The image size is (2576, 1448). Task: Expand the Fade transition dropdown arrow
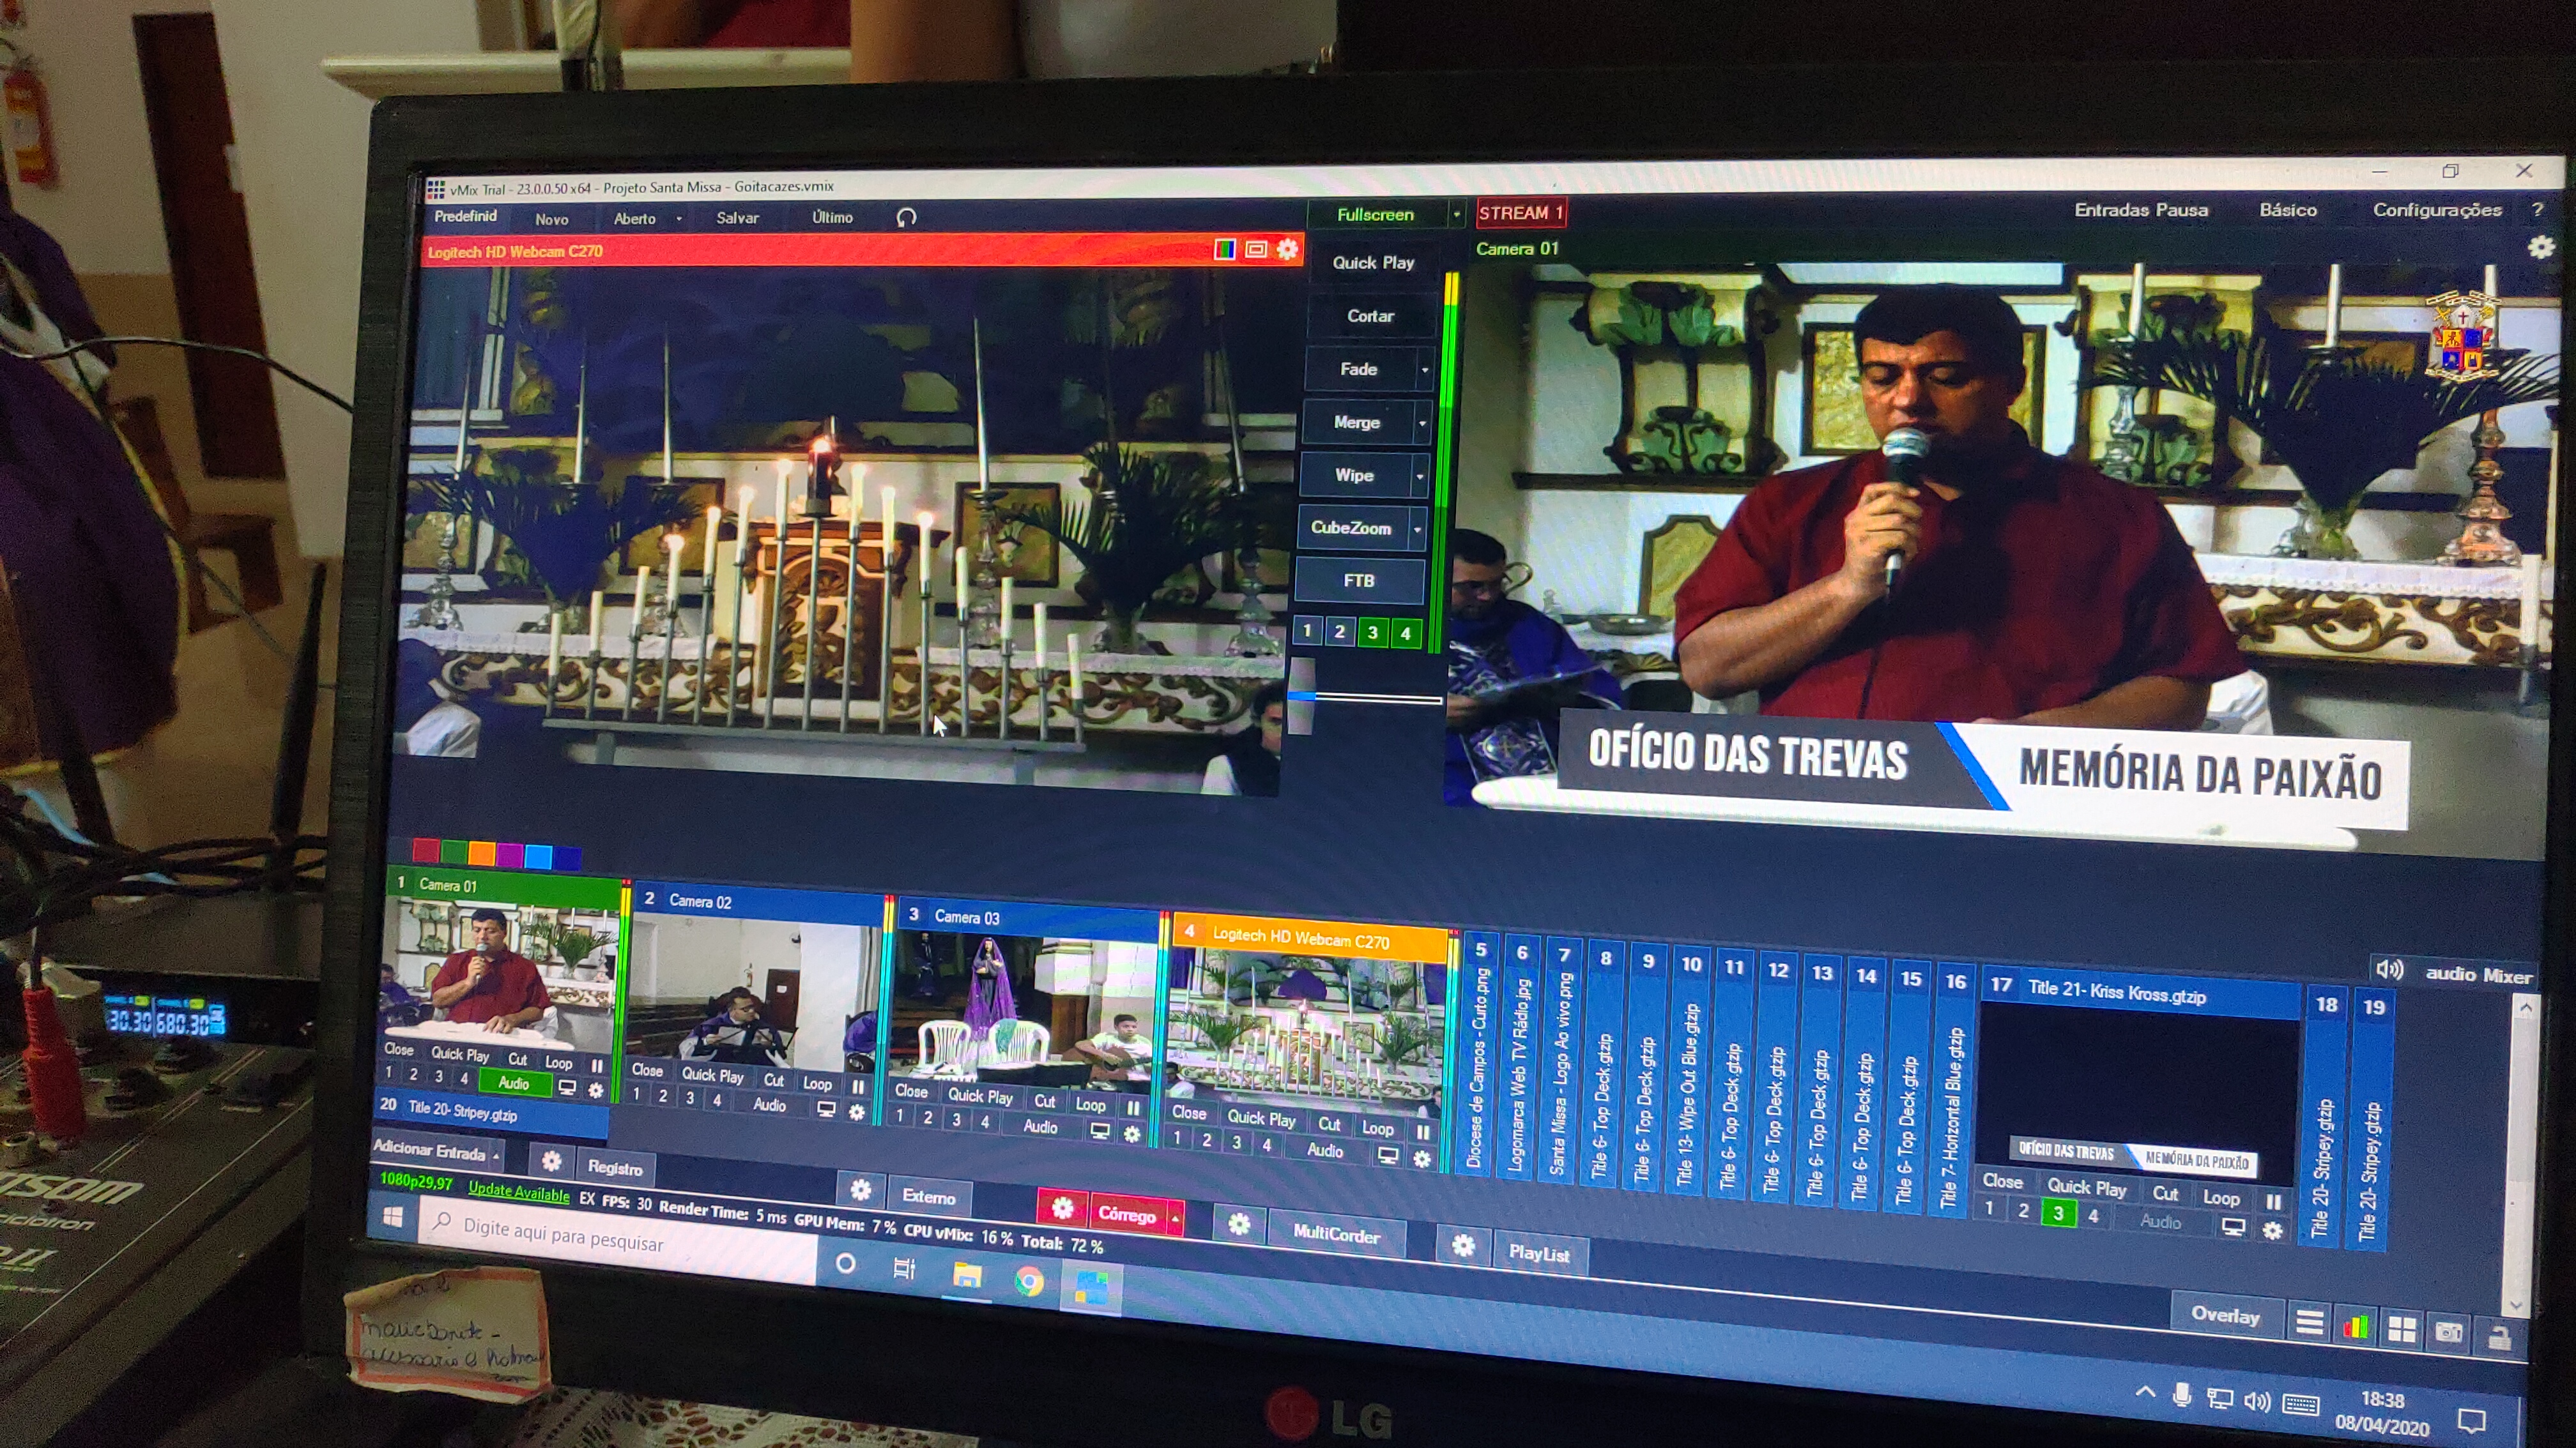click(1425, 370)
